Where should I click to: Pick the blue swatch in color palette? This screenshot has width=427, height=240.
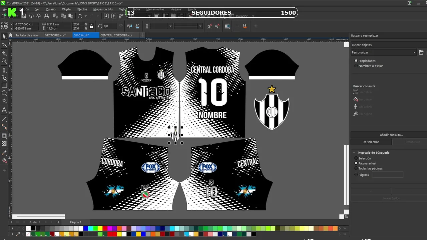click(86, 228)
